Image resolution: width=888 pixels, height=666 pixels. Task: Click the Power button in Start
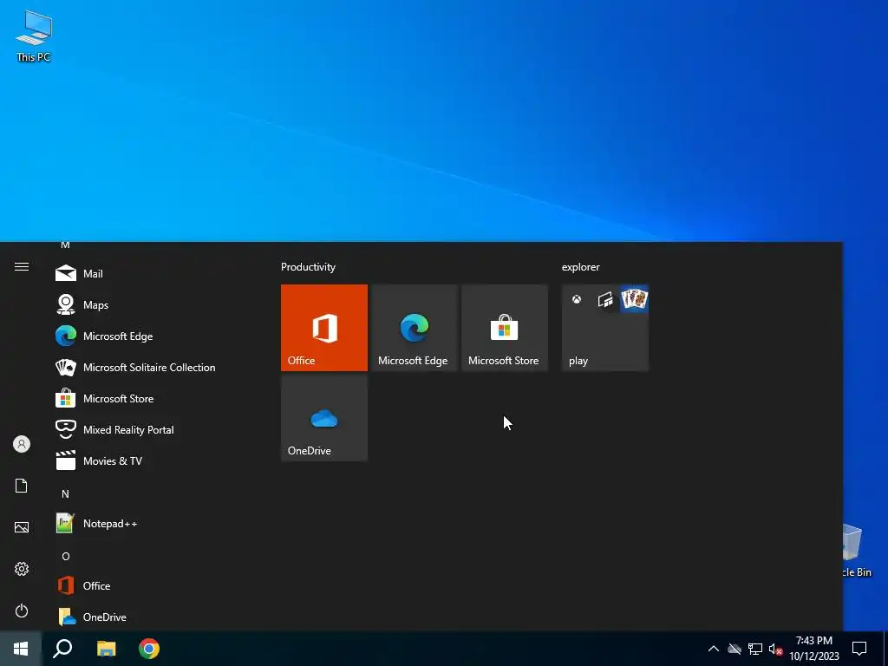click(22, 610)
